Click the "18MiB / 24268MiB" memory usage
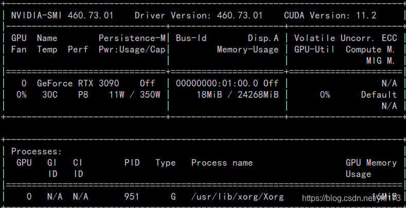The width and height of the screenshot is (406, 208). pyautogui.click(x=237, y=95)
